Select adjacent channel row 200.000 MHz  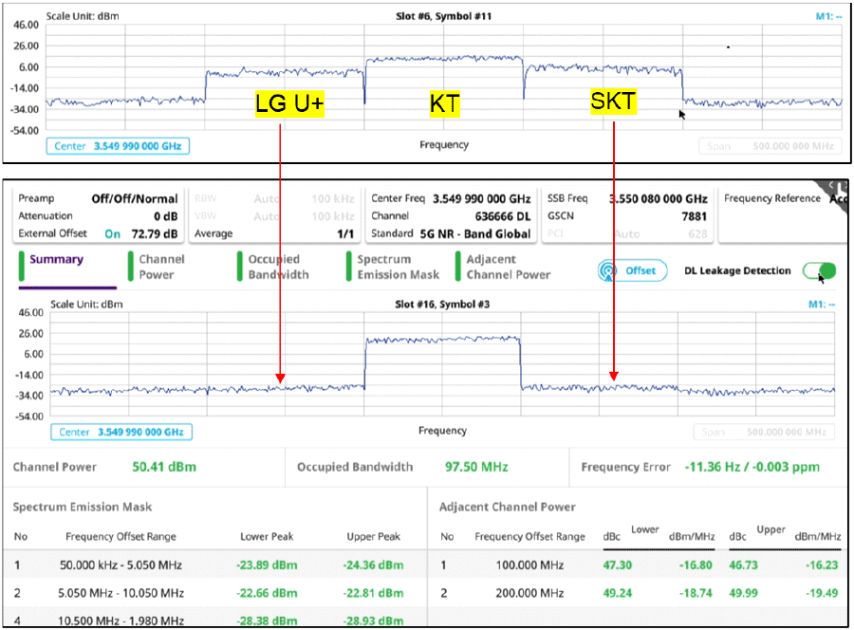(x=638, y=592)
